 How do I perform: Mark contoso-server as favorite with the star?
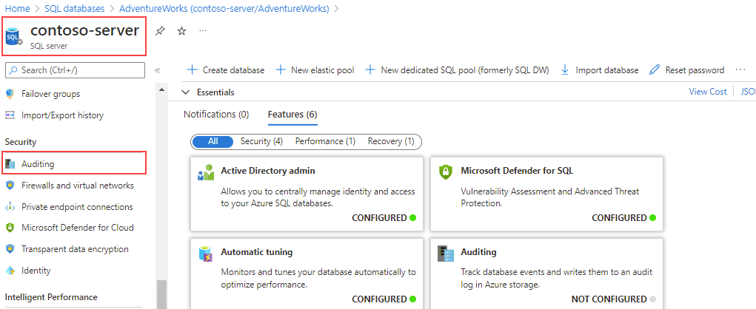point(181,31)
